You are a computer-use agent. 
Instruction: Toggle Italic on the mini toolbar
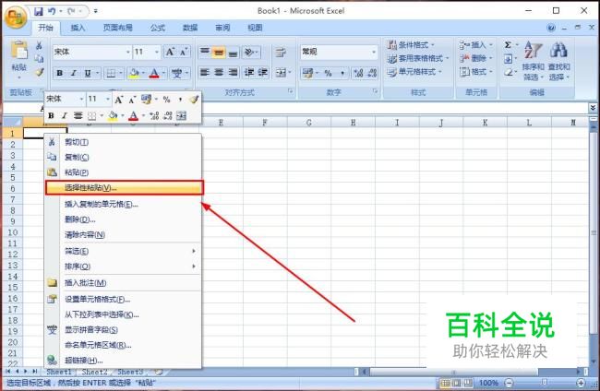[65, 115]
